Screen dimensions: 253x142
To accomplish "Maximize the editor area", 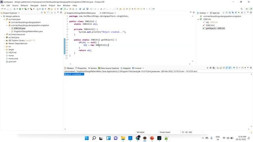I will pyautogui.click(x=194, y=13).
